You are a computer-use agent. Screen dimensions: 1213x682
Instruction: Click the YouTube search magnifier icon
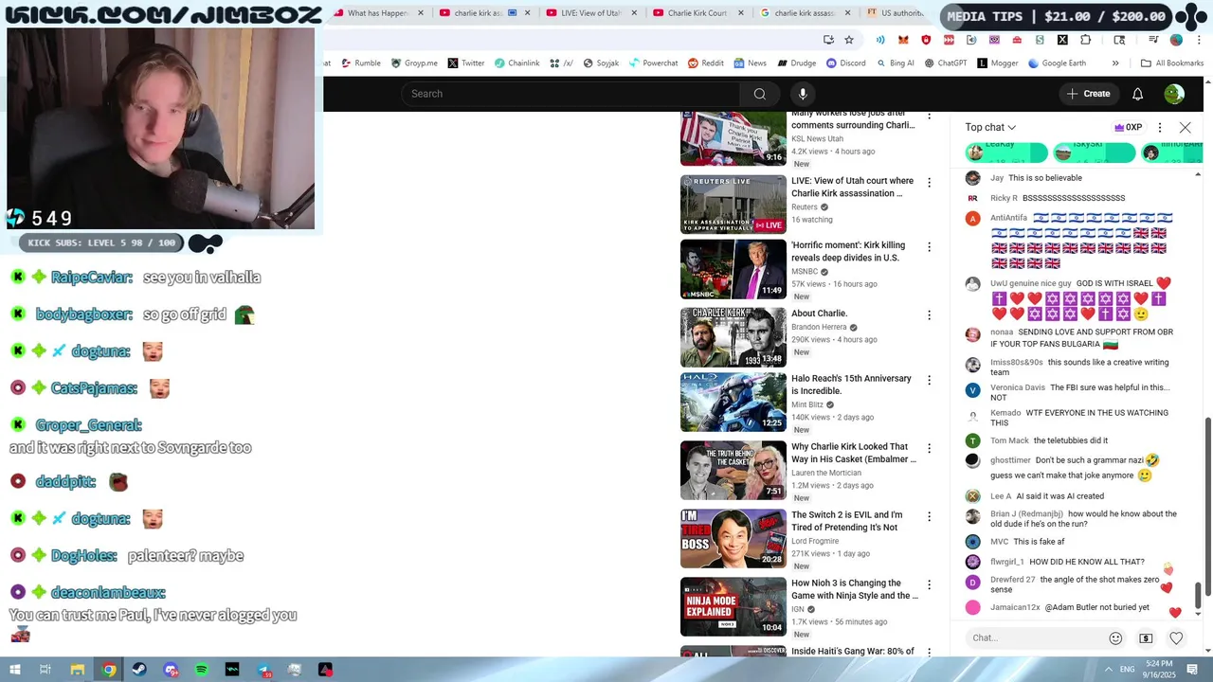pos(759,94)
